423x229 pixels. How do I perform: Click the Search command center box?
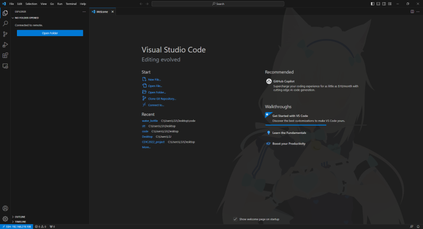click(x=218, y=4)
